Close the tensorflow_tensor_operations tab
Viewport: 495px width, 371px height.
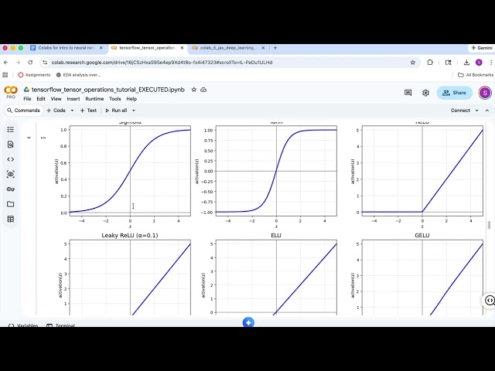click(x=183, y=48)
